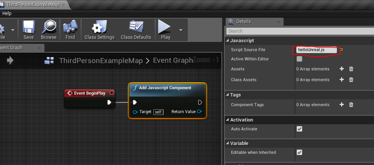The width and height of the screenshot is (374, 165).
Task: Open the Help menu
Action: coord(7,13)
